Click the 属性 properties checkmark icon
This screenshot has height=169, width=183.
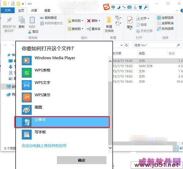[x=130, y=20]
